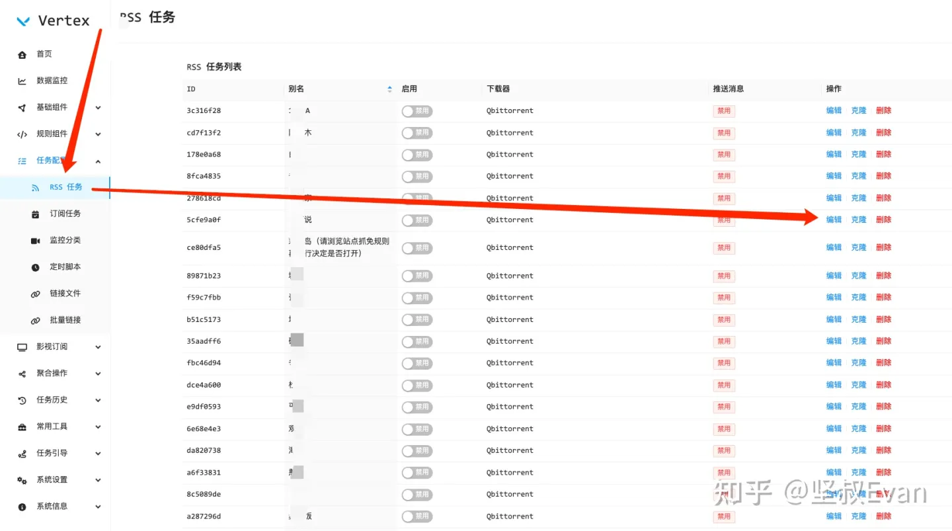Click 克隆 for task ce80dfa5

click(859, 247)
